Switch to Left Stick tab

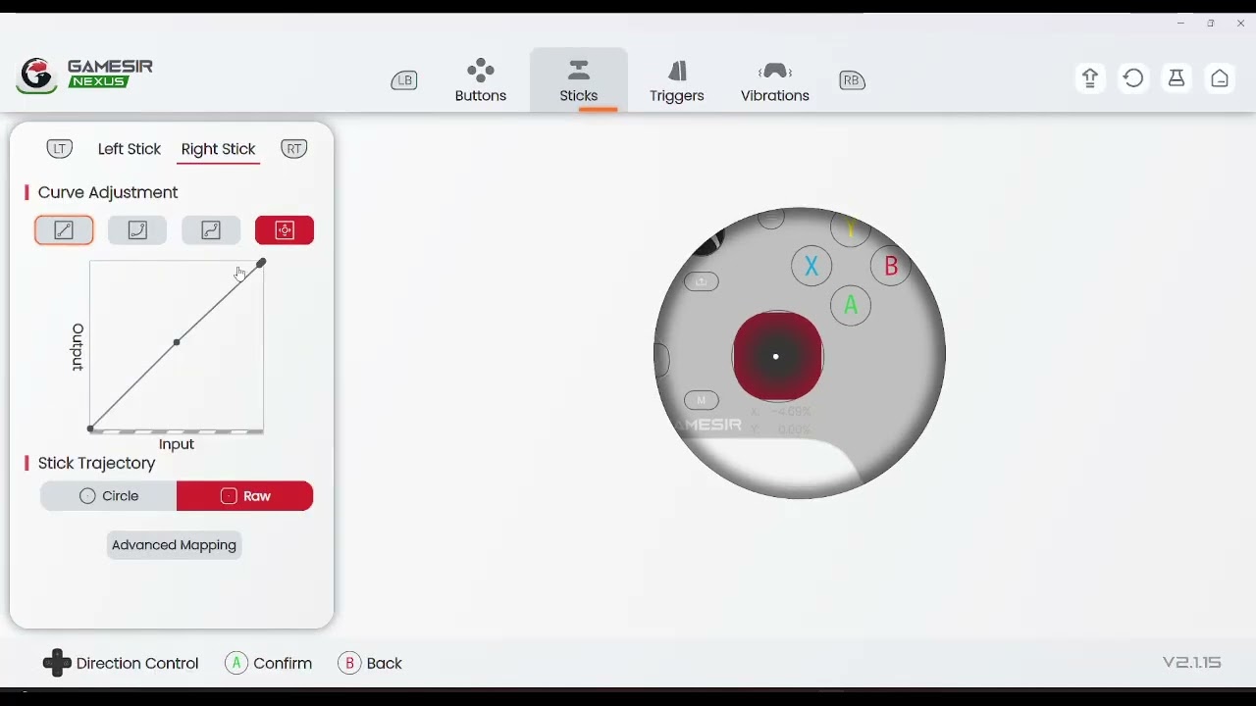click(x=129, y=149)
